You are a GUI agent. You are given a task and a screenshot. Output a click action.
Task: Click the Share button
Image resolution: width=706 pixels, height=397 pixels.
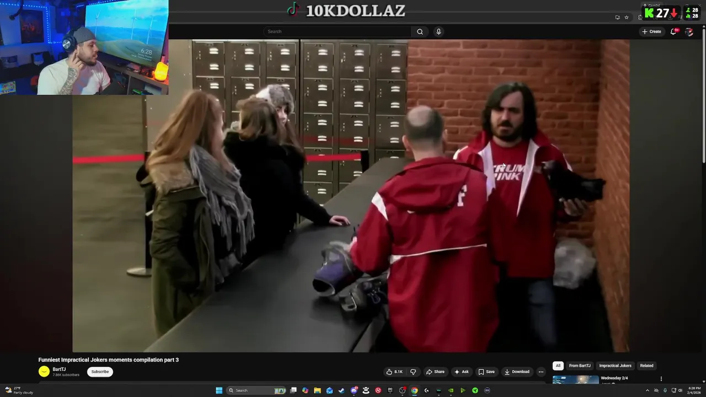[x=435, y=372]
